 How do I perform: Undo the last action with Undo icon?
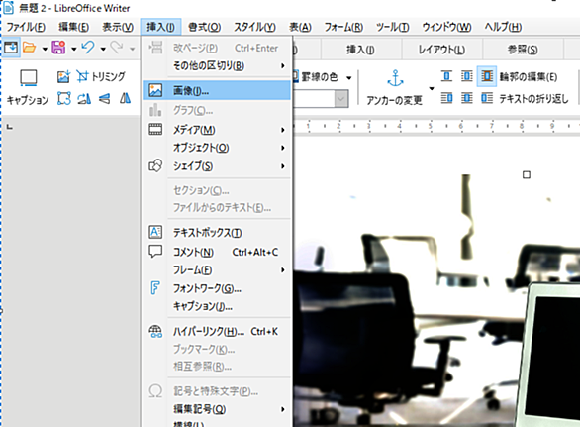click(x=88, y=48)
